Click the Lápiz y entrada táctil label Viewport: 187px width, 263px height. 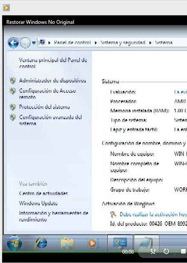click(134, 130)
